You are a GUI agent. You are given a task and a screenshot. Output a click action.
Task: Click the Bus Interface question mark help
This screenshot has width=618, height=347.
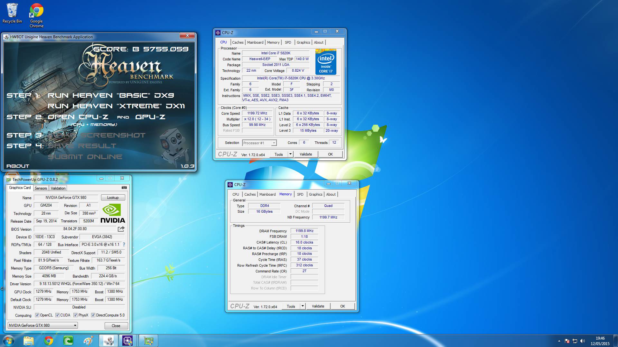point(124,245)
